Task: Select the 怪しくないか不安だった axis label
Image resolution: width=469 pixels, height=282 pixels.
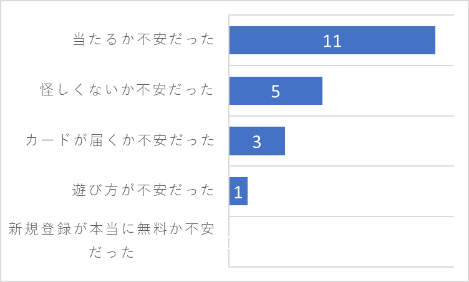Action: coord(127,89)
